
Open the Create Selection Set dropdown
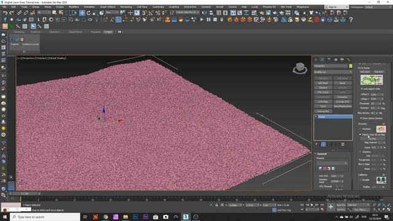pyautogui.click(x=187, y=12)
